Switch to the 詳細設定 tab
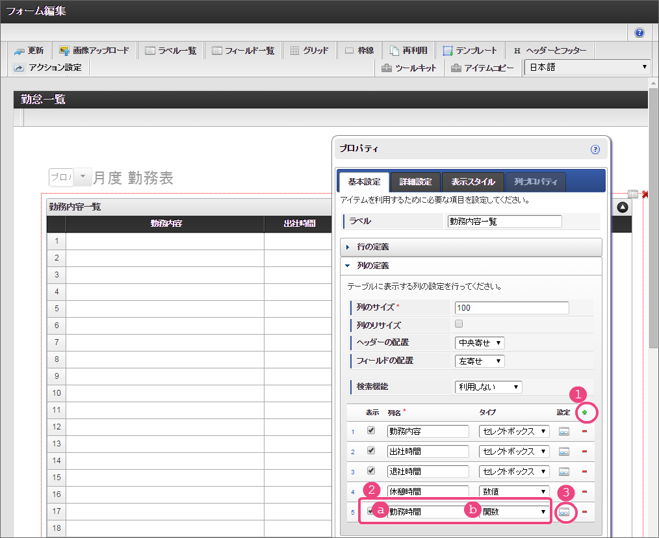Image resolution: width=659 pixels, height=538 pixels. point(415,182)
